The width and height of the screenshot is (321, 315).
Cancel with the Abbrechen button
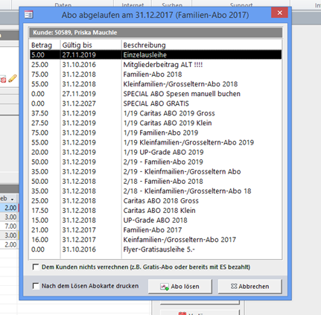tap(250, 287)
